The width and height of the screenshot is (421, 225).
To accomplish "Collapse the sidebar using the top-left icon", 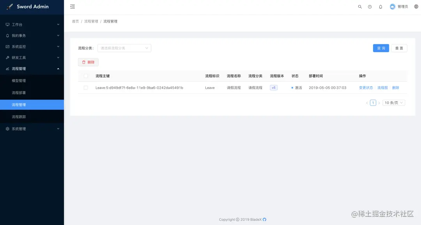I will pos(72,6).
